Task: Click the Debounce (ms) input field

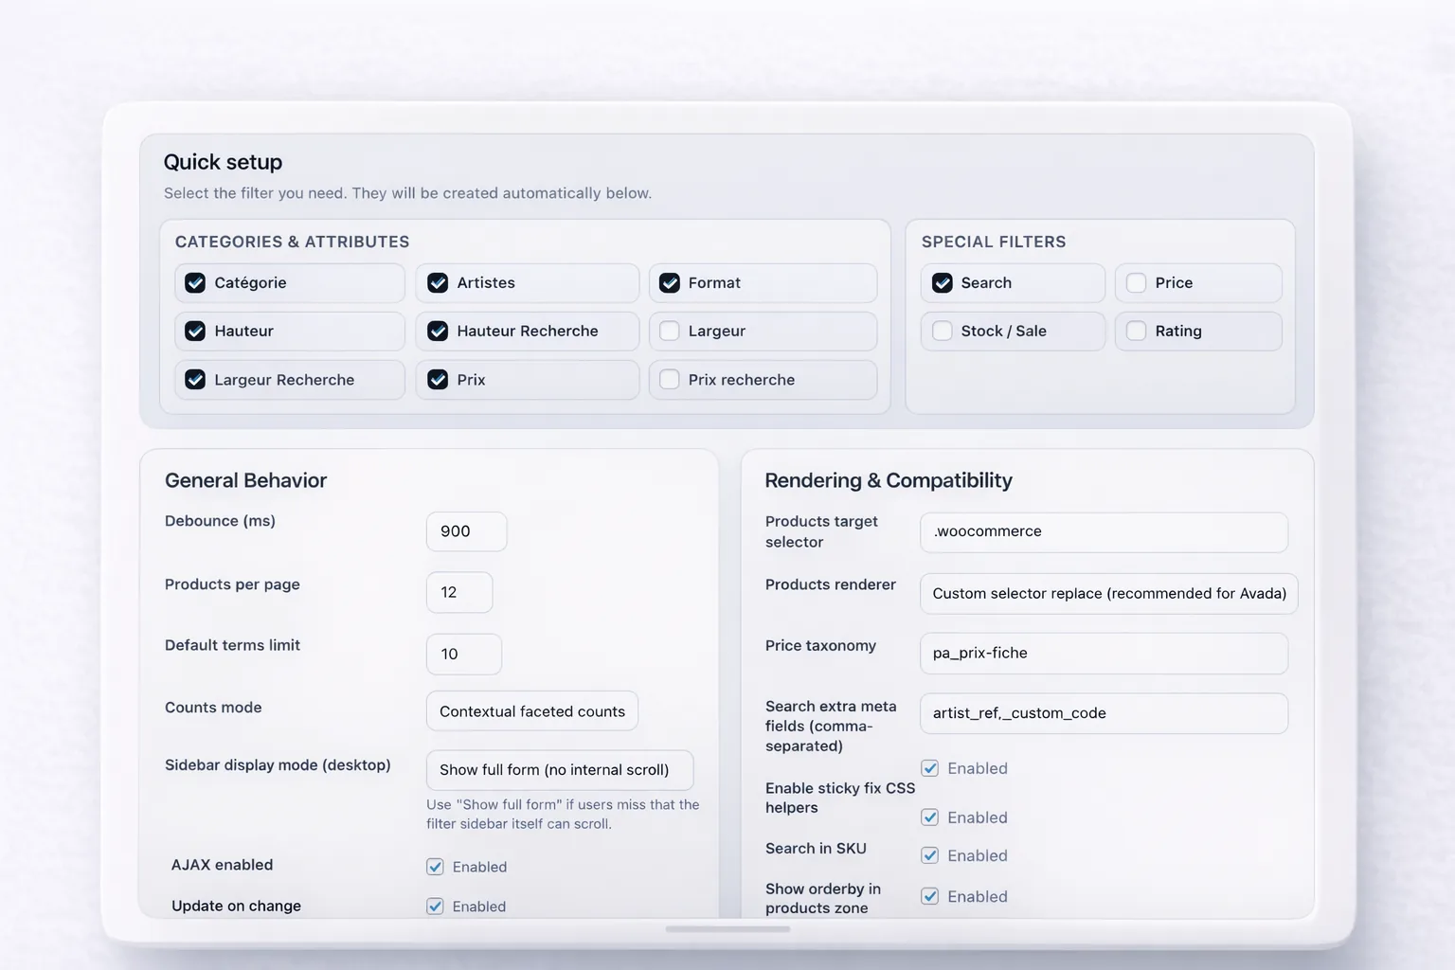Action: pos(466,531)
